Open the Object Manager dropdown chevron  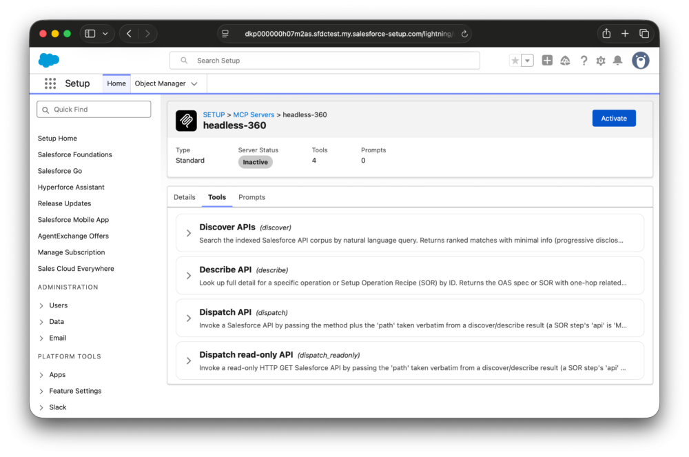(x=194, y=84)
